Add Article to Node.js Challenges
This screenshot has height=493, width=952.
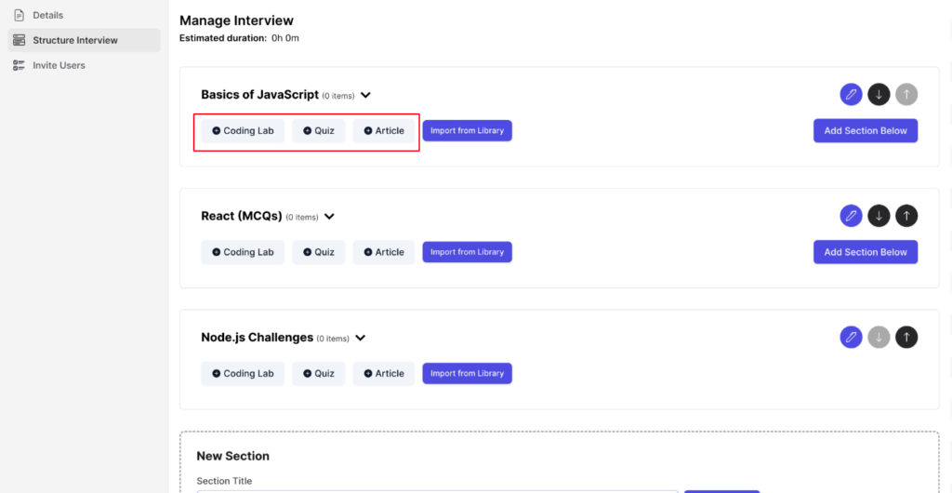tap(384, 373)
